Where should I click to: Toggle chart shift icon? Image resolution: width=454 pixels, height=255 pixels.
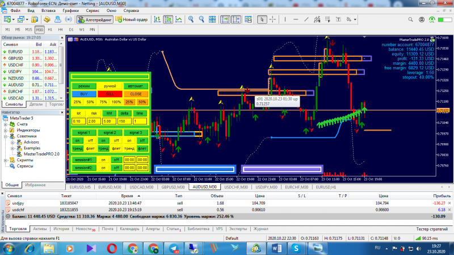point(236,19)
